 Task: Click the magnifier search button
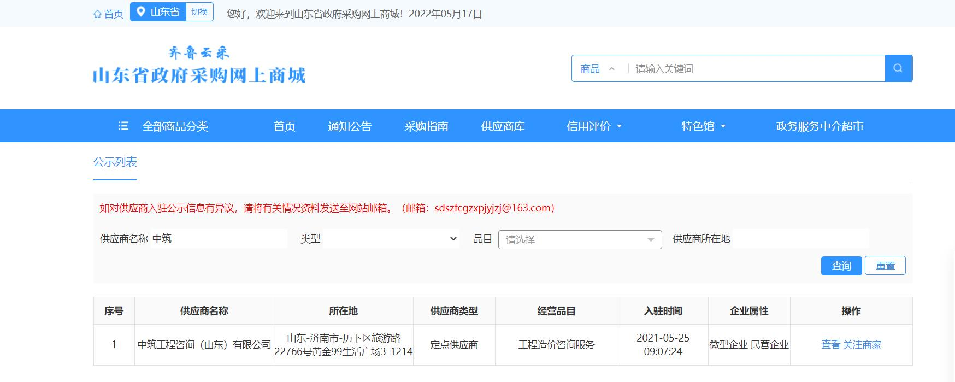[898, 68]
